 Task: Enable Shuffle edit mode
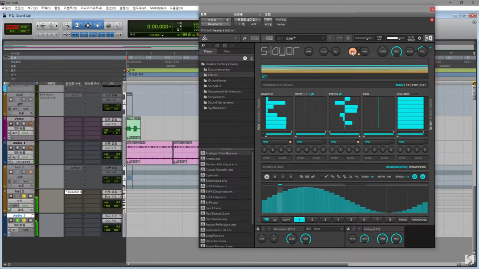tap(12, 27)
